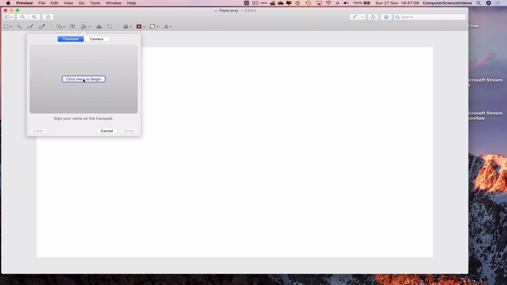The width and height of the screenshot is (507, 285).
Task: Click the Wi-Fi status icon
Action: click(328, 3)
